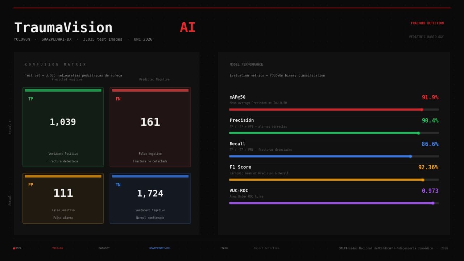Click the MODEL PERFORMANCE heading
This screenshot has height=261, width=464.
tap(246, 65)
